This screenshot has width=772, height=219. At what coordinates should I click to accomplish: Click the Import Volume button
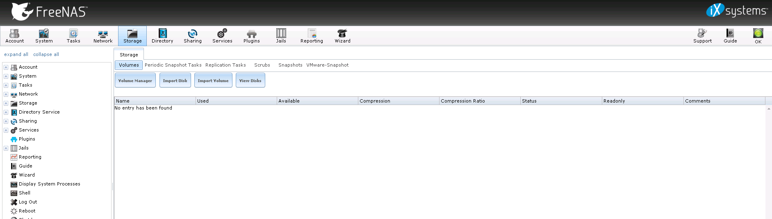pyautogui.click(x=213, y=80)
